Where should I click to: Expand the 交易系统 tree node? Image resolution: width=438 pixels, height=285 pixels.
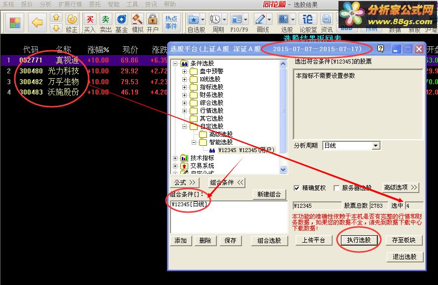(x=175, y=166)
